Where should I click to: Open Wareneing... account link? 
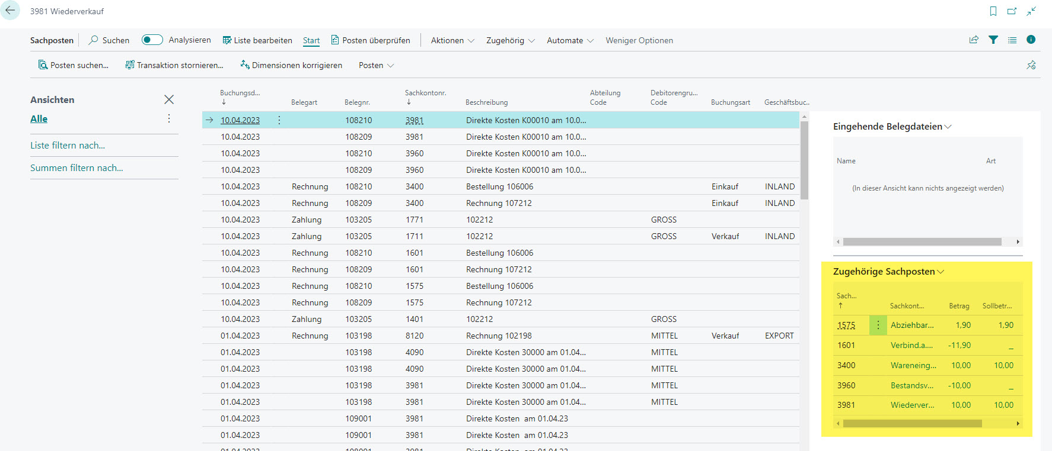point(913,365)
